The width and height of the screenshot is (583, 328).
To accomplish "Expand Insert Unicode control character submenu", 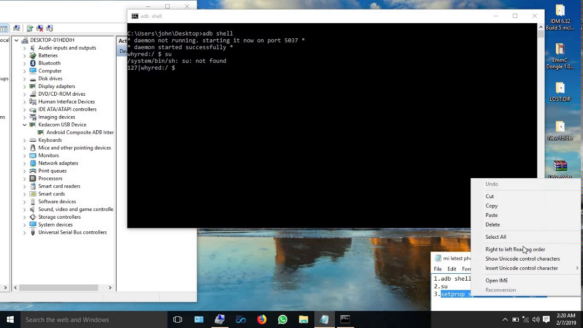I will pos(526,268).
